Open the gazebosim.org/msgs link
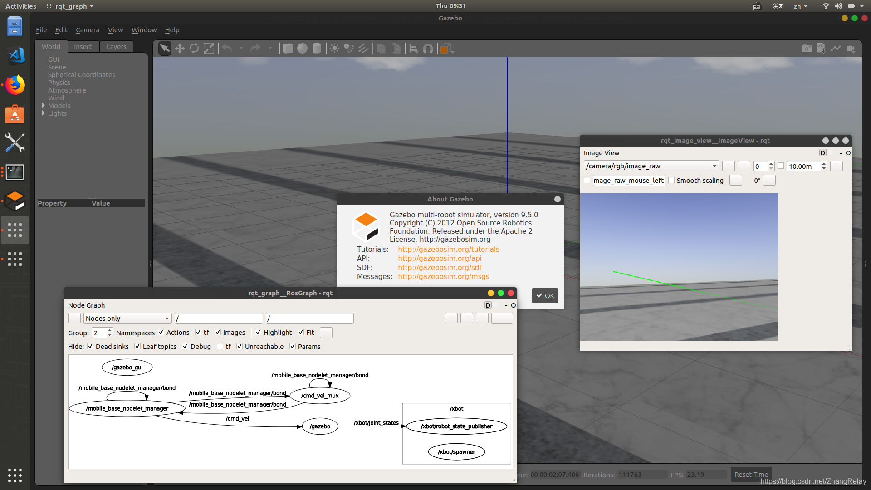Image resolution: width=871 pixels, height=490 pixels. click(443, 277)
